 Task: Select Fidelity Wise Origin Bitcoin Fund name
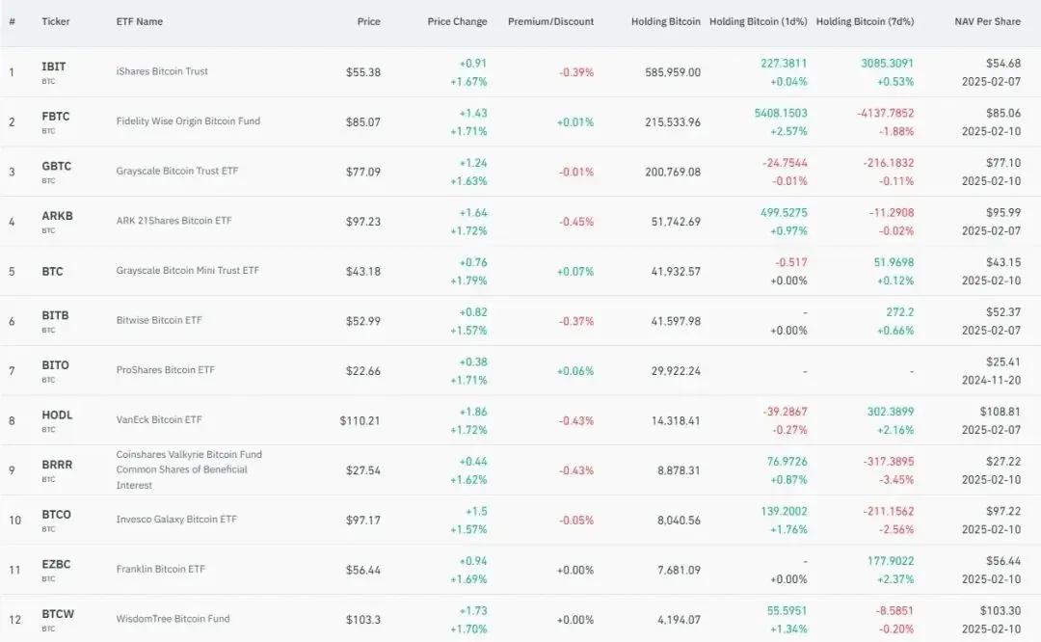pyautogui.click(x=188, y=120)
